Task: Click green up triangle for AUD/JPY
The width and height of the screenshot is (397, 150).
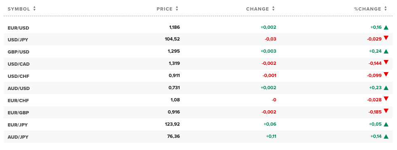Action: (x=386, y=137)
